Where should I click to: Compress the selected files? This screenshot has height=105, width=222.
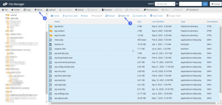(x=192, y=10)
